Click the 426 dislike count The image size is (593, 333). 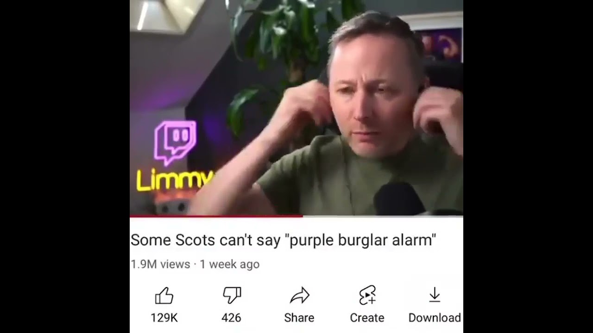231,318
